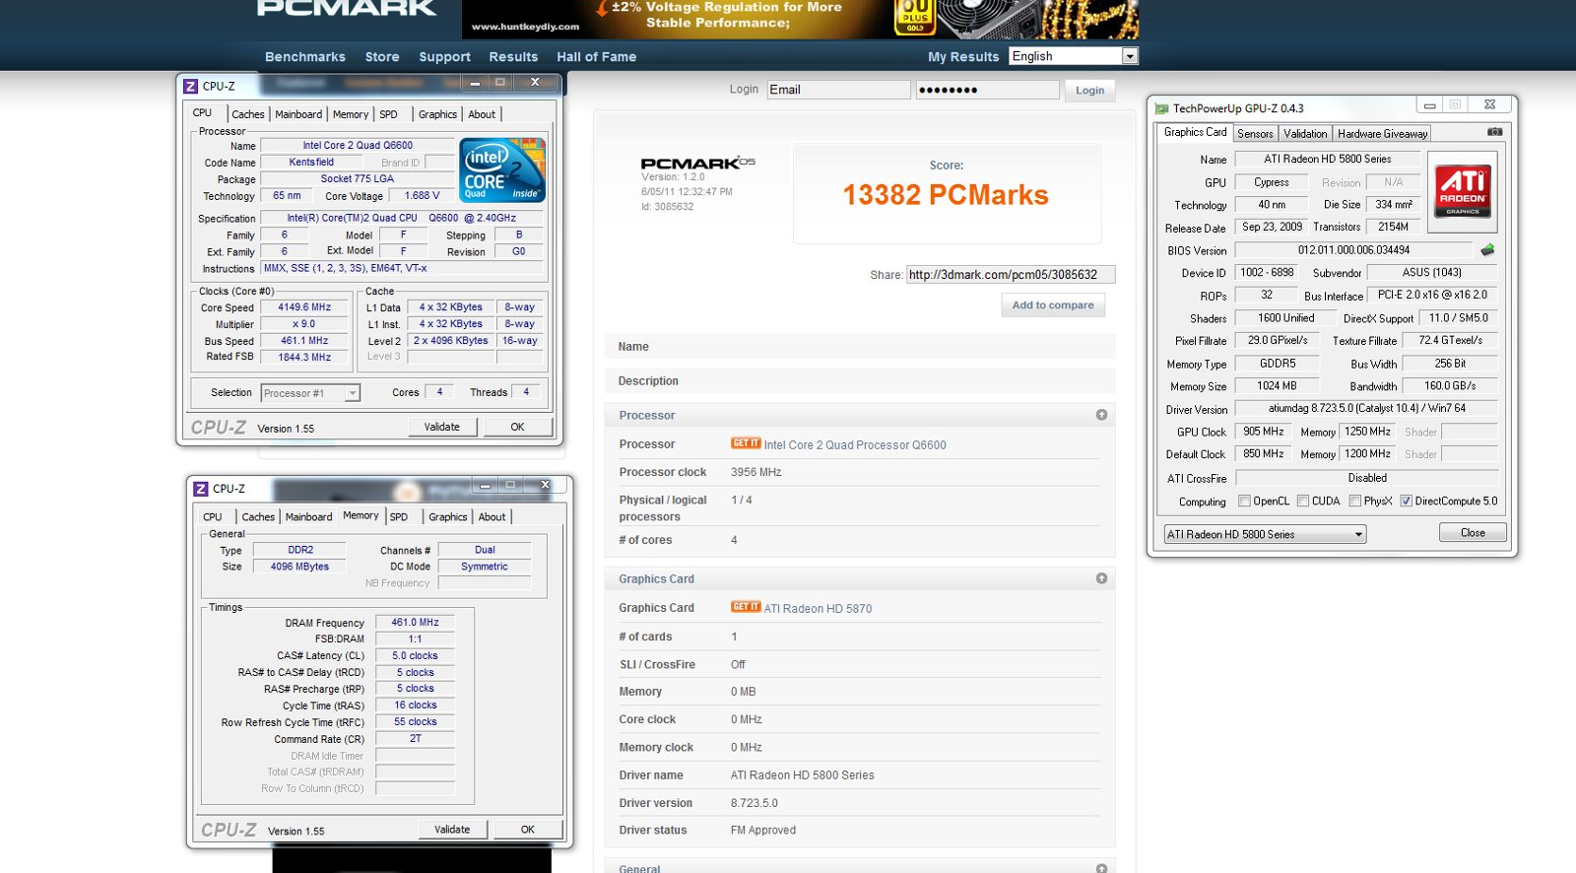Click the "012.011.000.006.034494" BIOS version field

coord(1353,250)
